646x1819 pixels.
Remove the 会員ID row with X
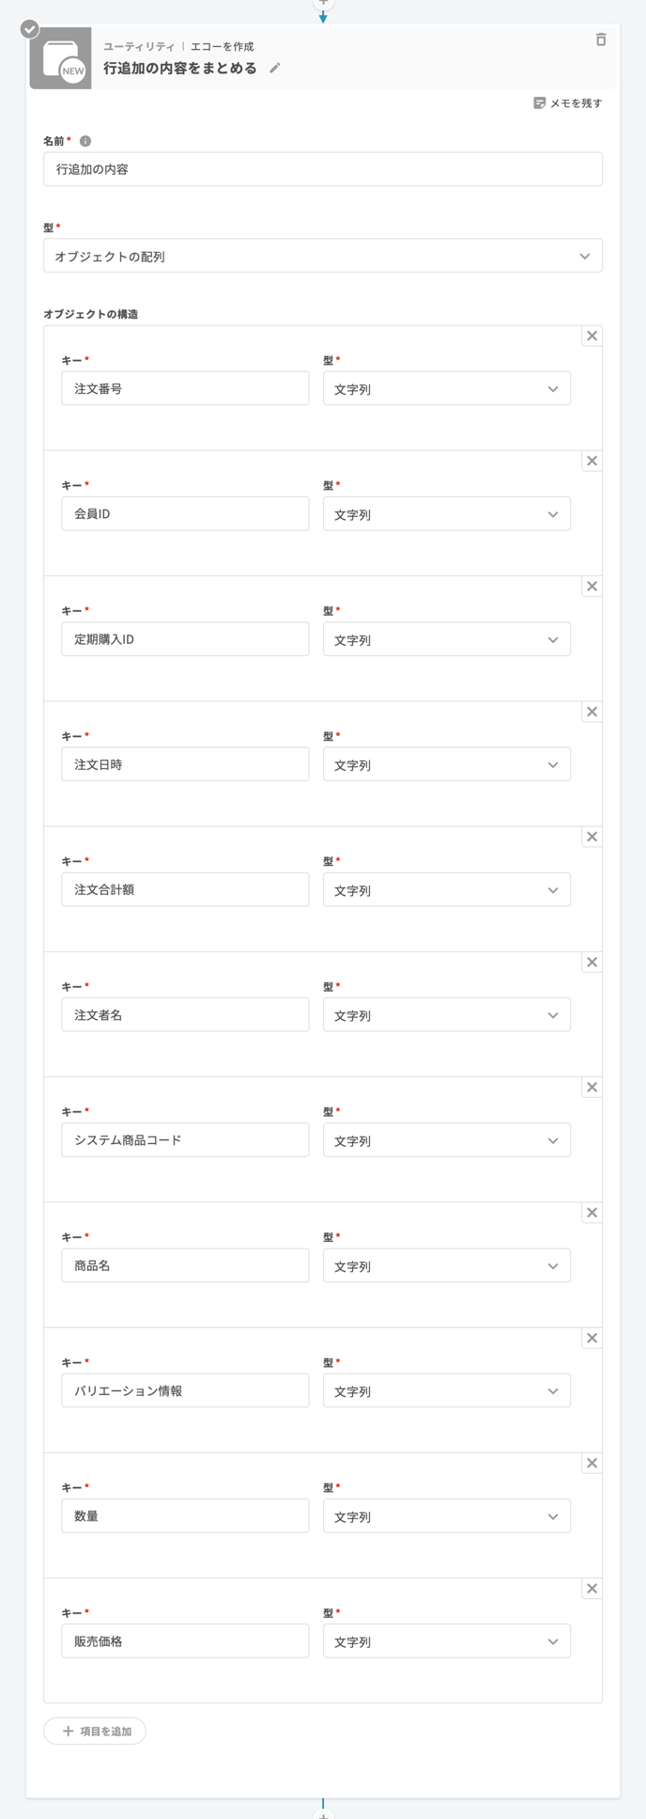[x=592, y=461]
